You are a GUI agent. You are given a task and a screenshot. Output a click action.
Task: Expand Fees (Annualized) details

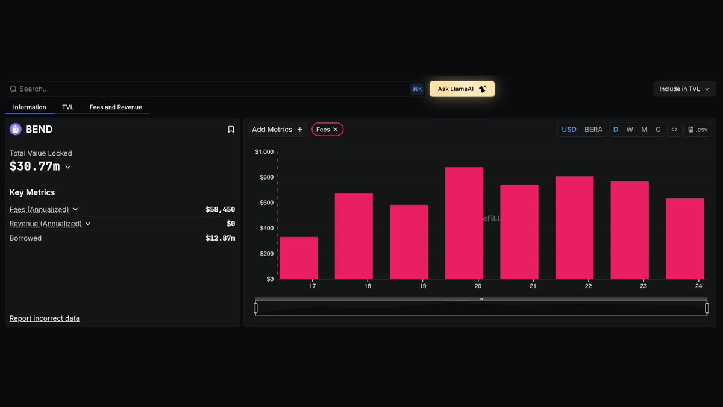click(x=75, y=209)
